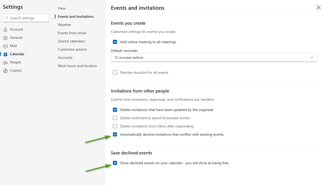
Task: Disable automatically decline conflicting invitations
Action: pos(115,134)
